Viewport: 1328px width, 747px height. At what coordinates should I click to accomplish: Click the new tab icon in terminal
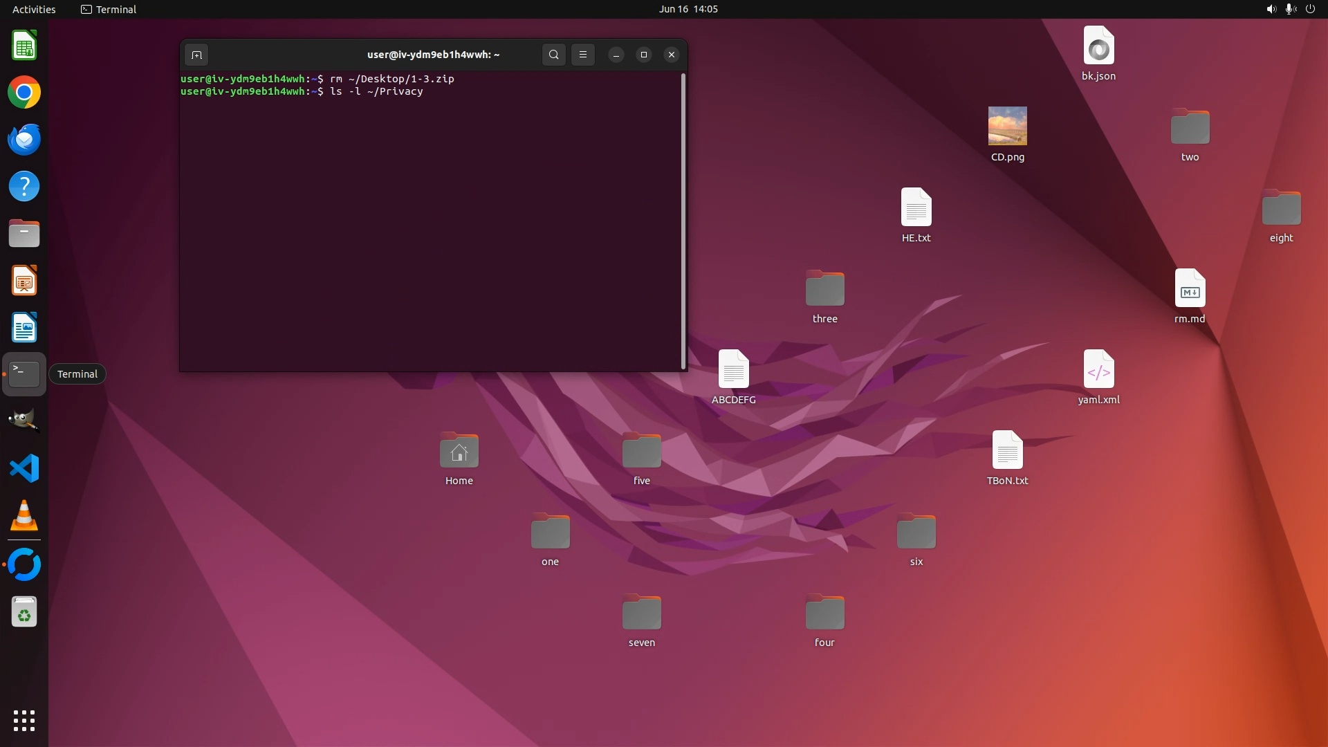[196, 55]
